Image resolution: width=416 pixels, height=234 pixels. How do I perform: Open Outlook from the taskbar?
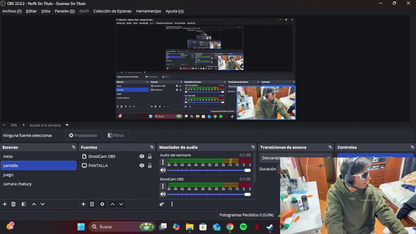point(216,227)
